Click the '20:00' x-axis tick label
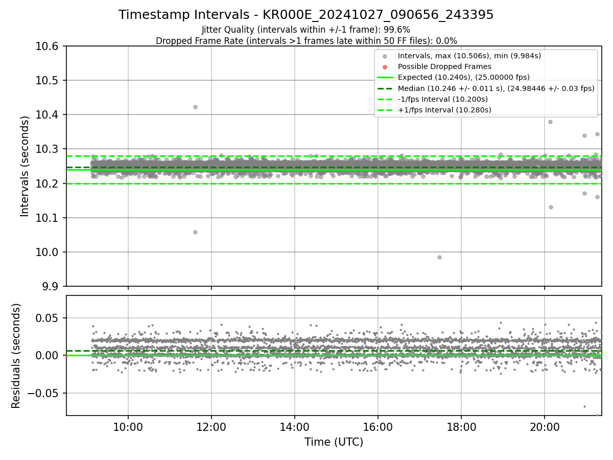The height and width of the screenshot is (460, 613). (x=544, y=427)
